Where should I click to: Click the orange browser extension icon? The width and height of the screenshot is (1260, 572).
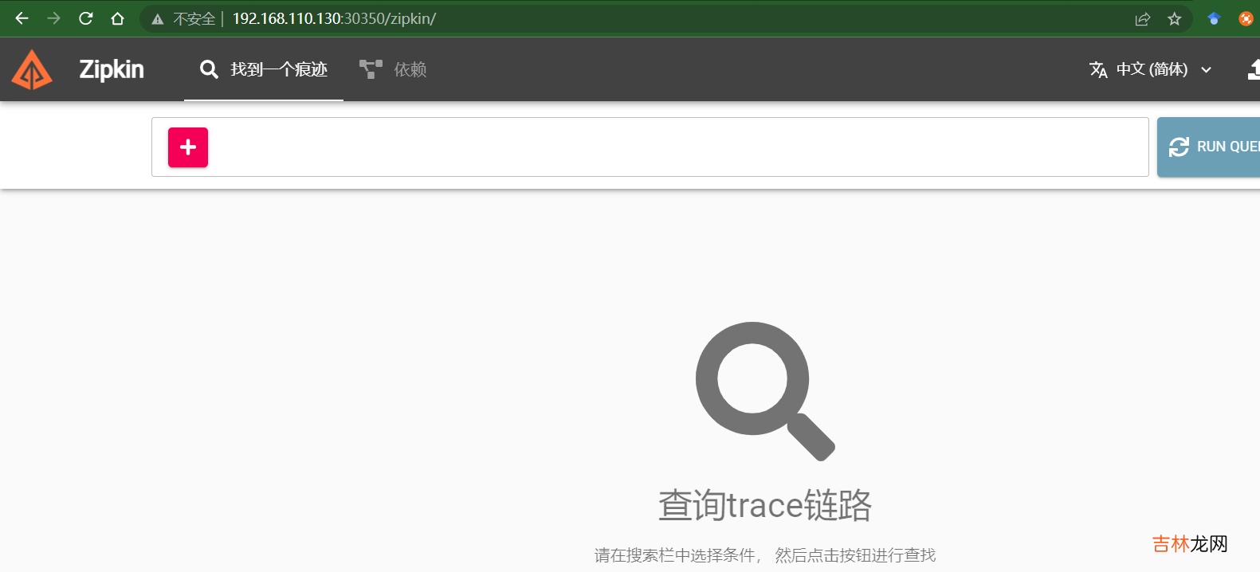[x=1246, y=19]
